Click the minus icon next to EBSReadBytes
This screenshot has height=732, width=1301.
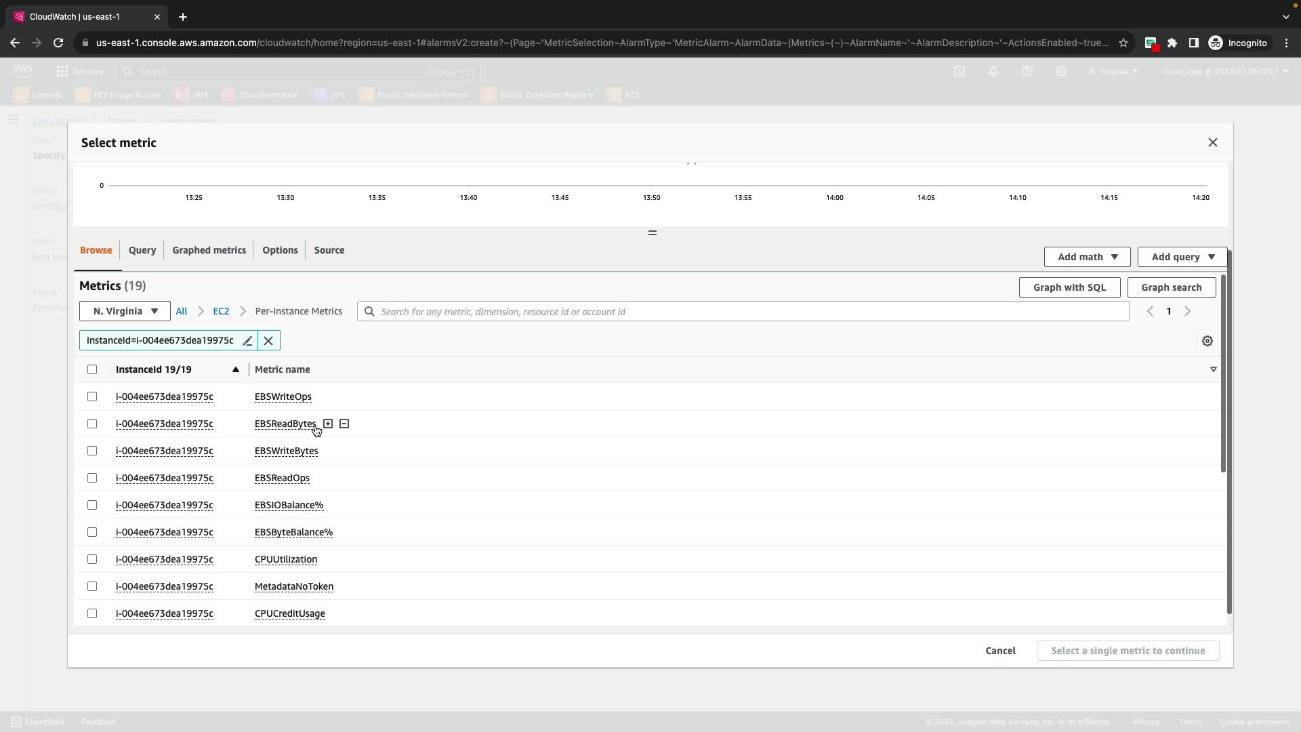(344, 424)
